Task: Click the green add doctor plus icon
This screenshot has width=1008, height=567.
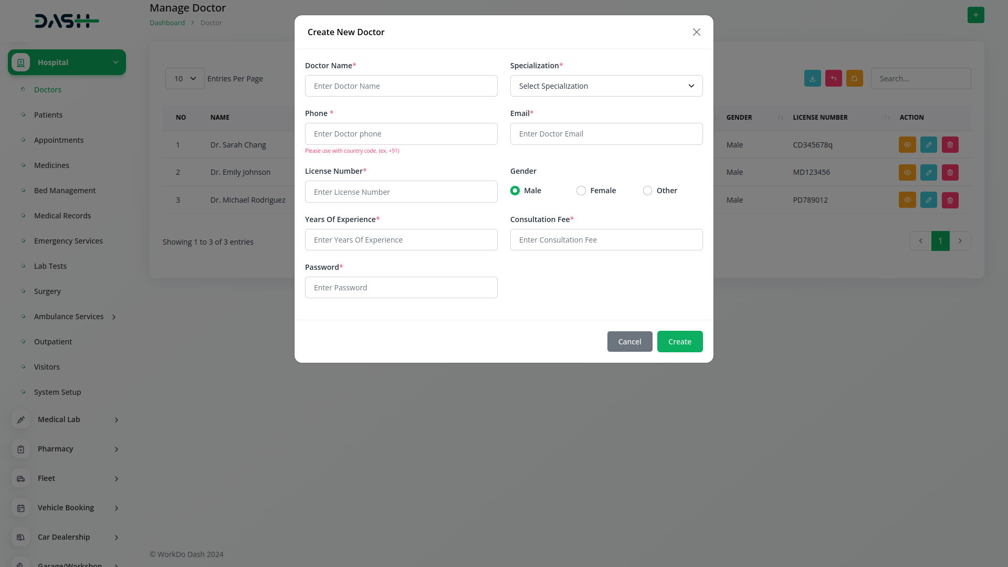Action: (975, 15)
